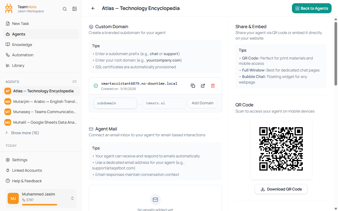Select the MT avatar for Munaseq agent

pyautogui.click(x=8, y=112)
